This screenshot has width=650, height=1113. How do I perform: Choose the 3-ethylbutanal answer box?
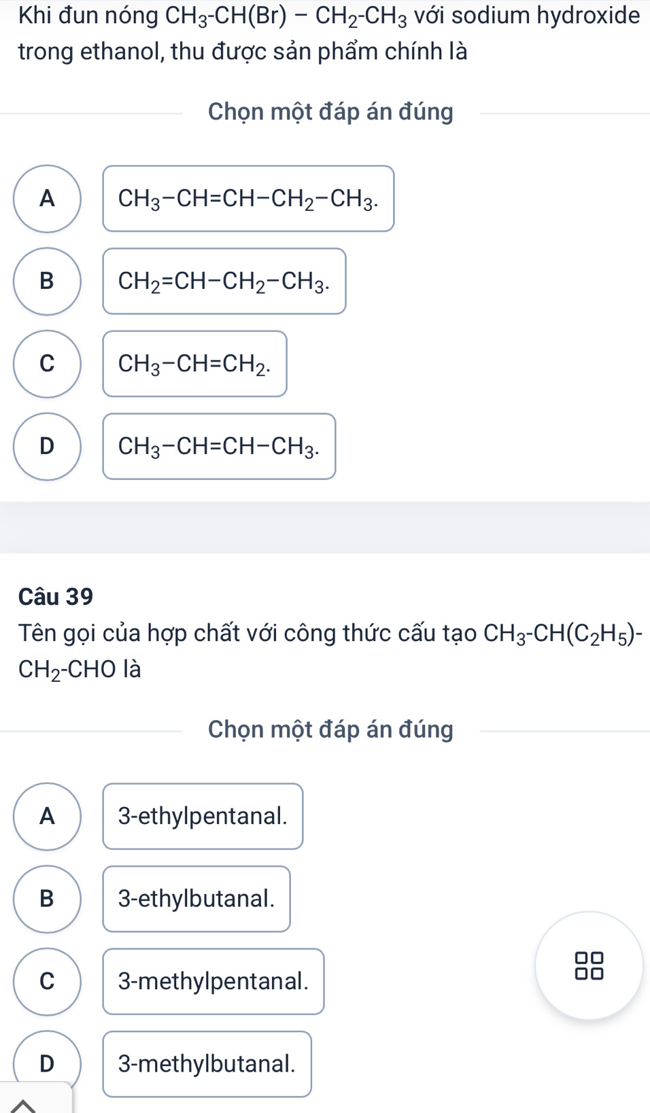pos(196,899)
